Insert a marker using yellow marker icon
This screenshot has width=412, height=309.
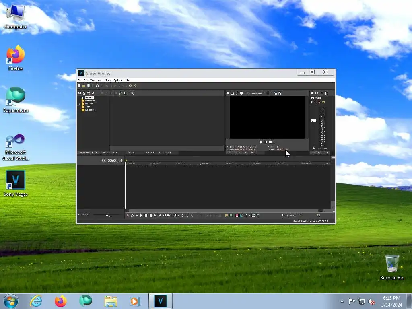pyautogui.click(x=226, y=216)
